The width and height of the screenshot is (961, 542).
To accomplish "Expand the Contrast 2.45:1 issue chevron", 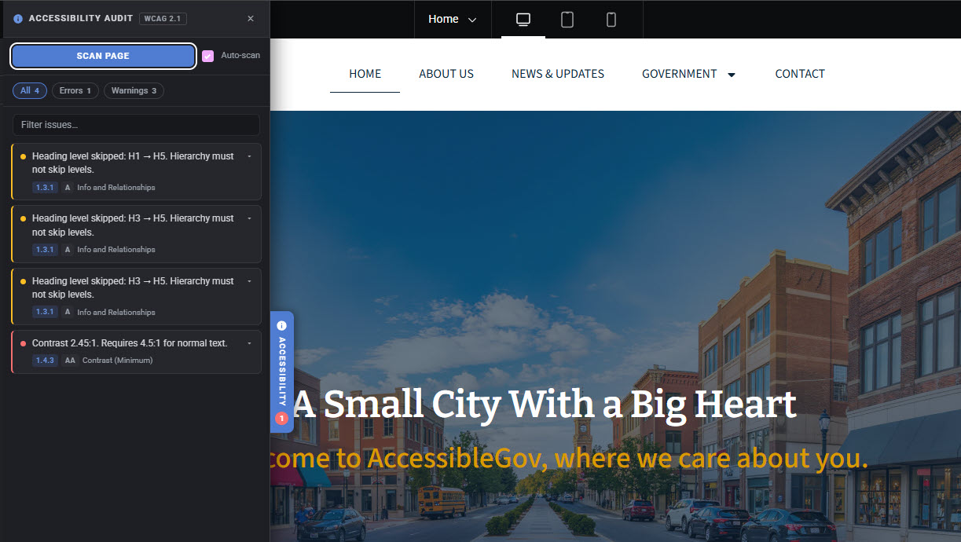I will (249, 343).
